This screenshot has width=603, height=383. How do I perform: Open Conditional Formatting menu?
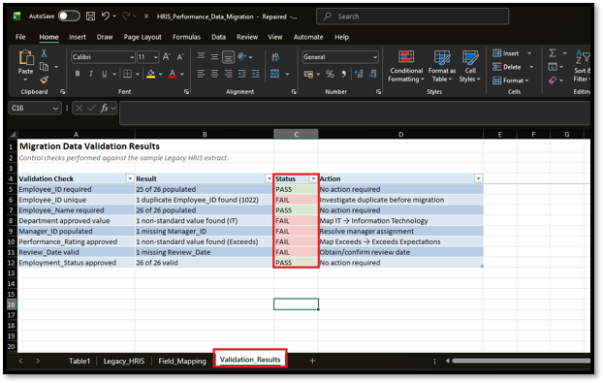click(x=406, y=66)
